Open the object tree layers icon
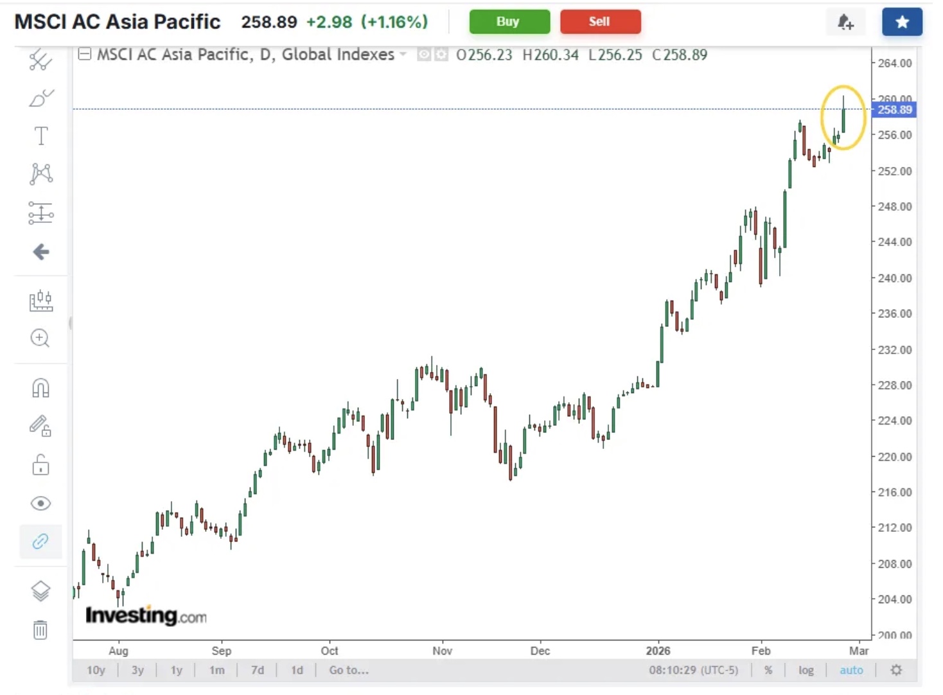This screenshot has height=695, width=943. coord(40,591)
